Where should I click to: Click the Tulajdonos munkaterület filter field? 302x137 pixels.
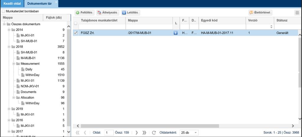click(102, 27)
